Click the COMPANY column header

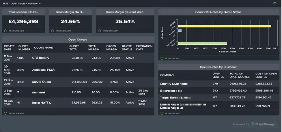167,75
